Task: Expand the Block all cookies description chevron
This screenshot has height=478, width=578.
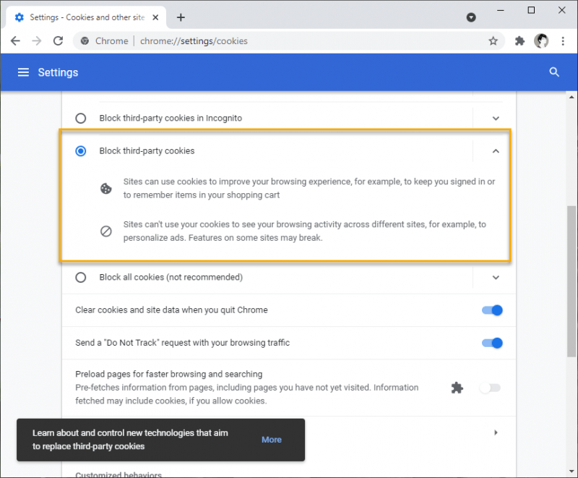Action: tap(496, 278)
